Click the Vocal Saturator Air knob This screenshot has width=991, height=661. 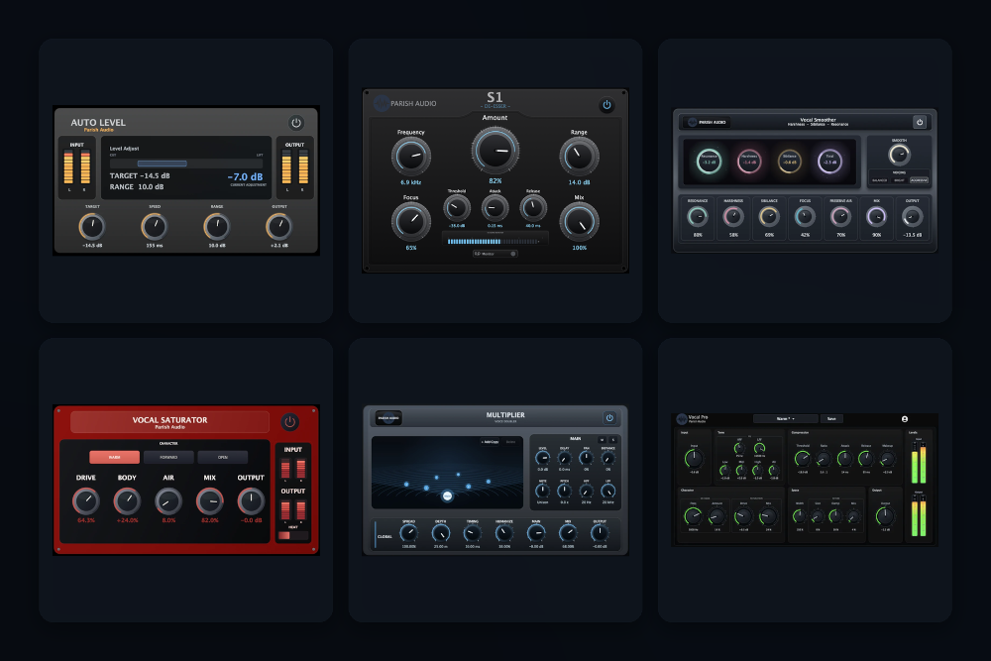coord(168,501)
